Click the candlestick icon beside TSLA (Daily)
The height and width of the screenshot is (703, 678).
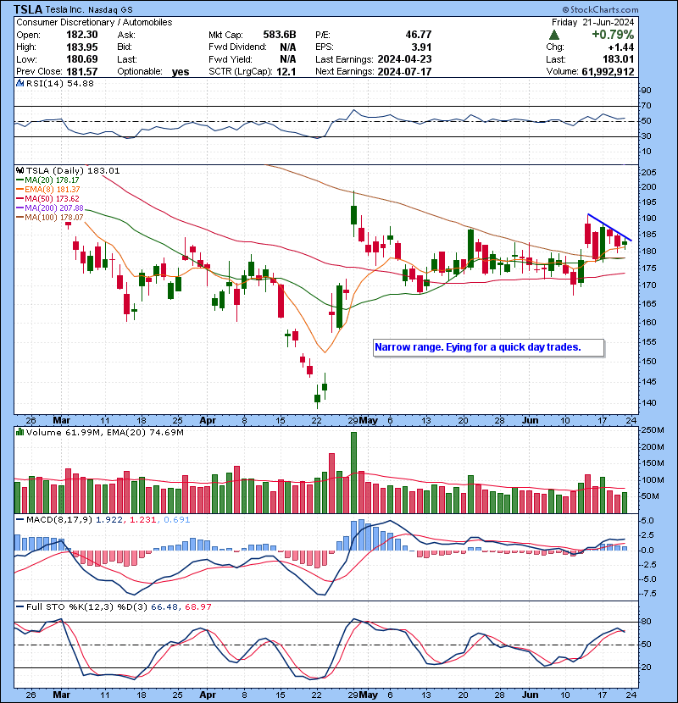tap(19, 170)
